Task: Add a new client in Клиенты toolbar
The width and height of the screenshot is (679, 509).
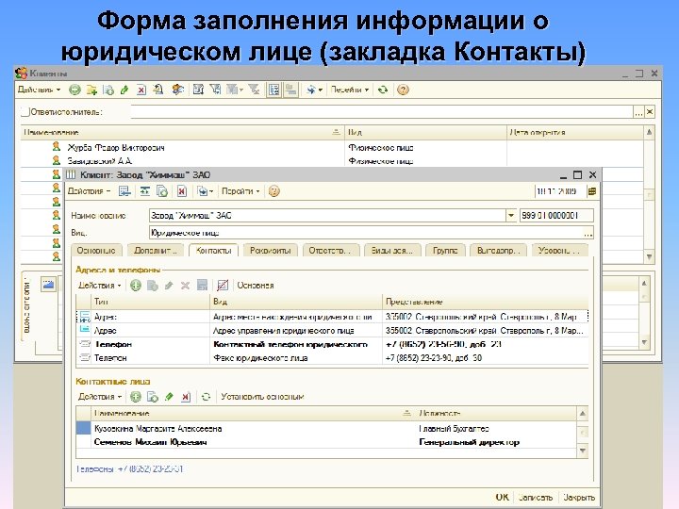Action: (x=75, y=90)
